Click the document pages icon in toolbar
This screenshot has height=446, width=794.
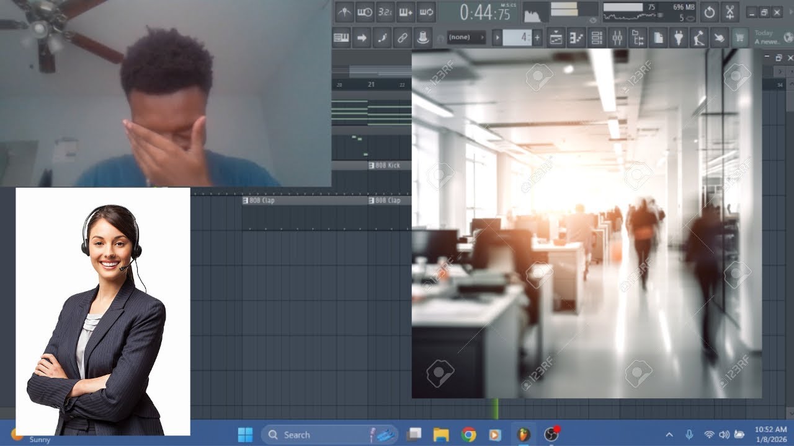[658, 38]
